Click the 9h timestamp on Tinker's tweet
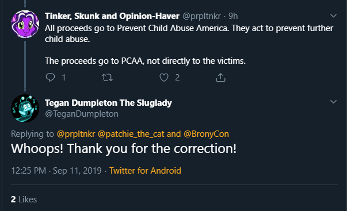Image resolution: width=347 pixels, height=211 pixels. pyautogui.click(x=233, y=16)
